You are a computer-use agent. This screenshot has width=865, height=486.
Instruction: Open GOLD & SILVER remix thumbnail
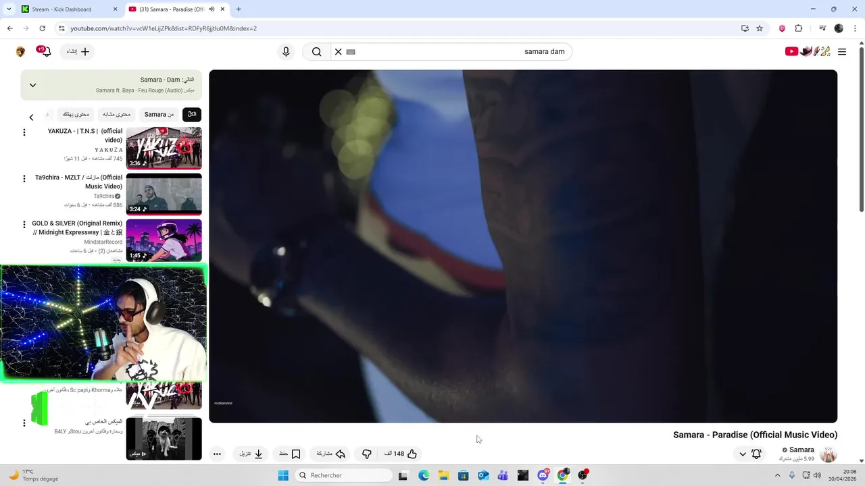click(x=164, y=240)
